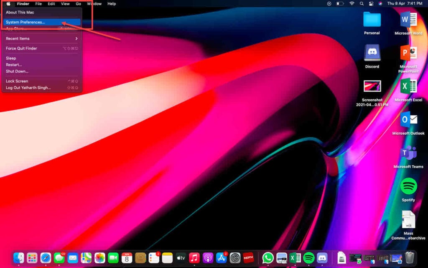428x268 pixels.
Task: Click the date and time Thu 8 Apr
Action: click(x=405, y=3)
